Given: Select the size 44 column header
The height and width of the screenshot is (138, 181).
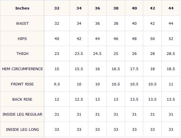Looking at the screenshot, I should pos(171,8).
